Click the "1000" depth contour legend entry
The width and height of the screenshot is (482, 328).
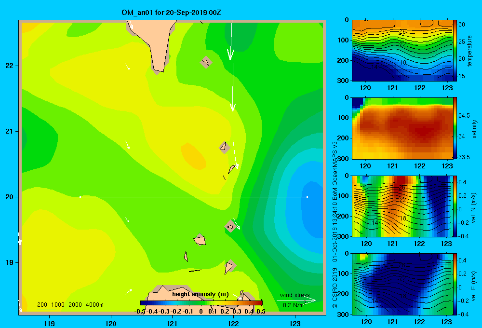[58, 305]
